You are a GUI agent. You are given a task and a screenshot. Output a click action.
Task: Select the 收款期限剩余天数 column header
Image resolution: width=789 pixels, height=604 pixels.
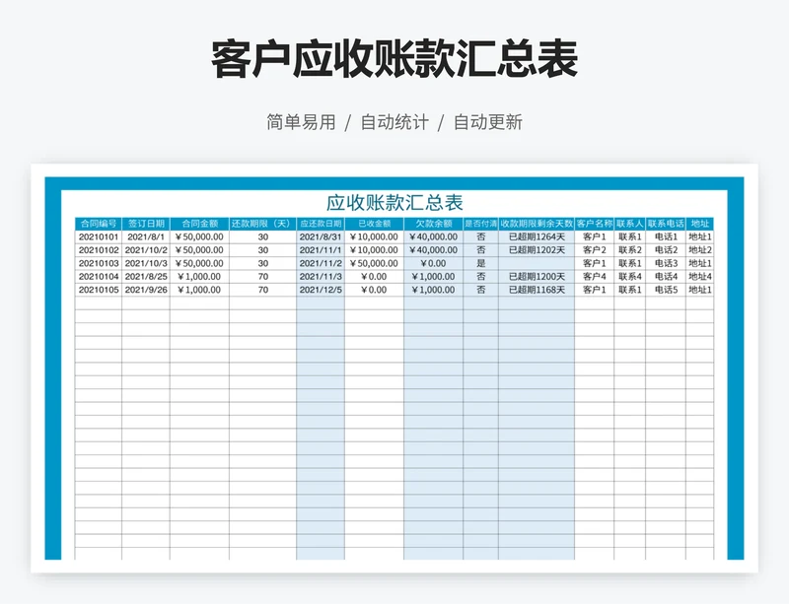[x=537, y=224]
